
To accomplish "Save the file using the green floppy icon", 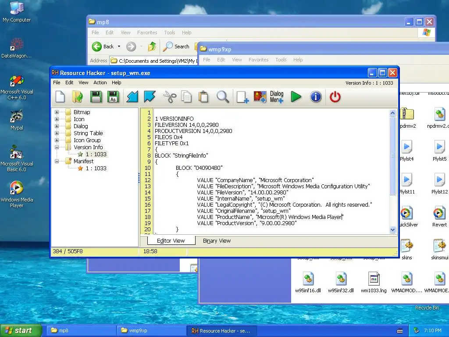I will [96, 97].
